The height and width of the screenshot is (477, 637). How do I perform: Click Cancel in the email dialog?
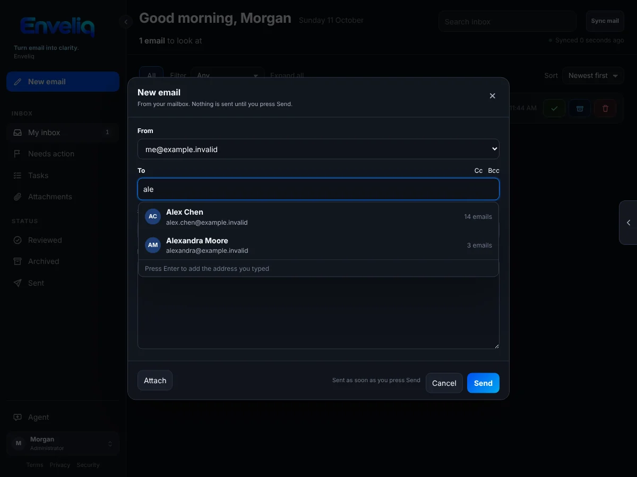tap(444, 383)
